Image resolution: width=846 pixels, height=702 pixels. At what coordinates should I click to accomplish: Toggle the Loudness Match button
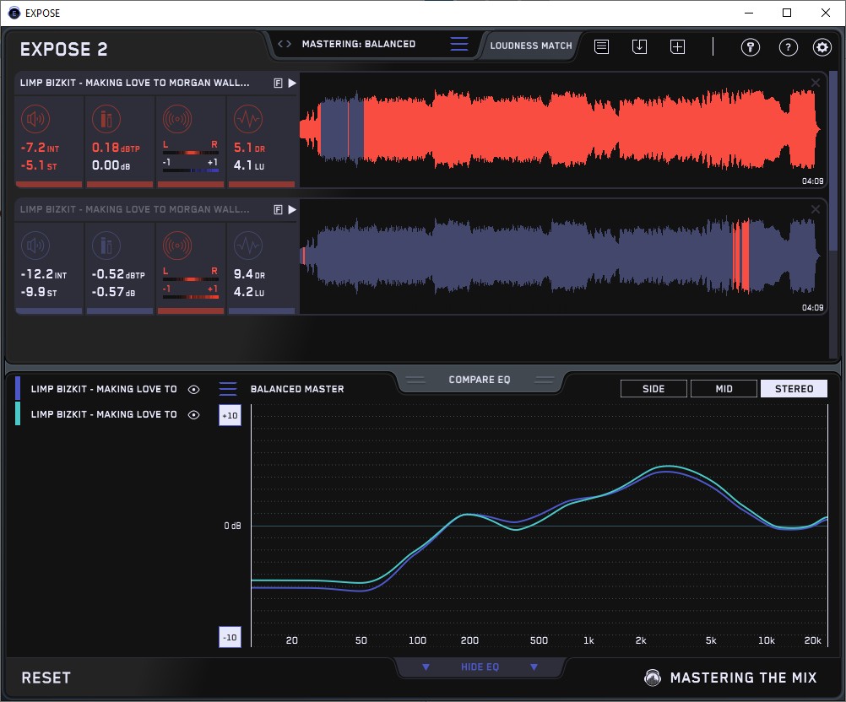(530, 46)
